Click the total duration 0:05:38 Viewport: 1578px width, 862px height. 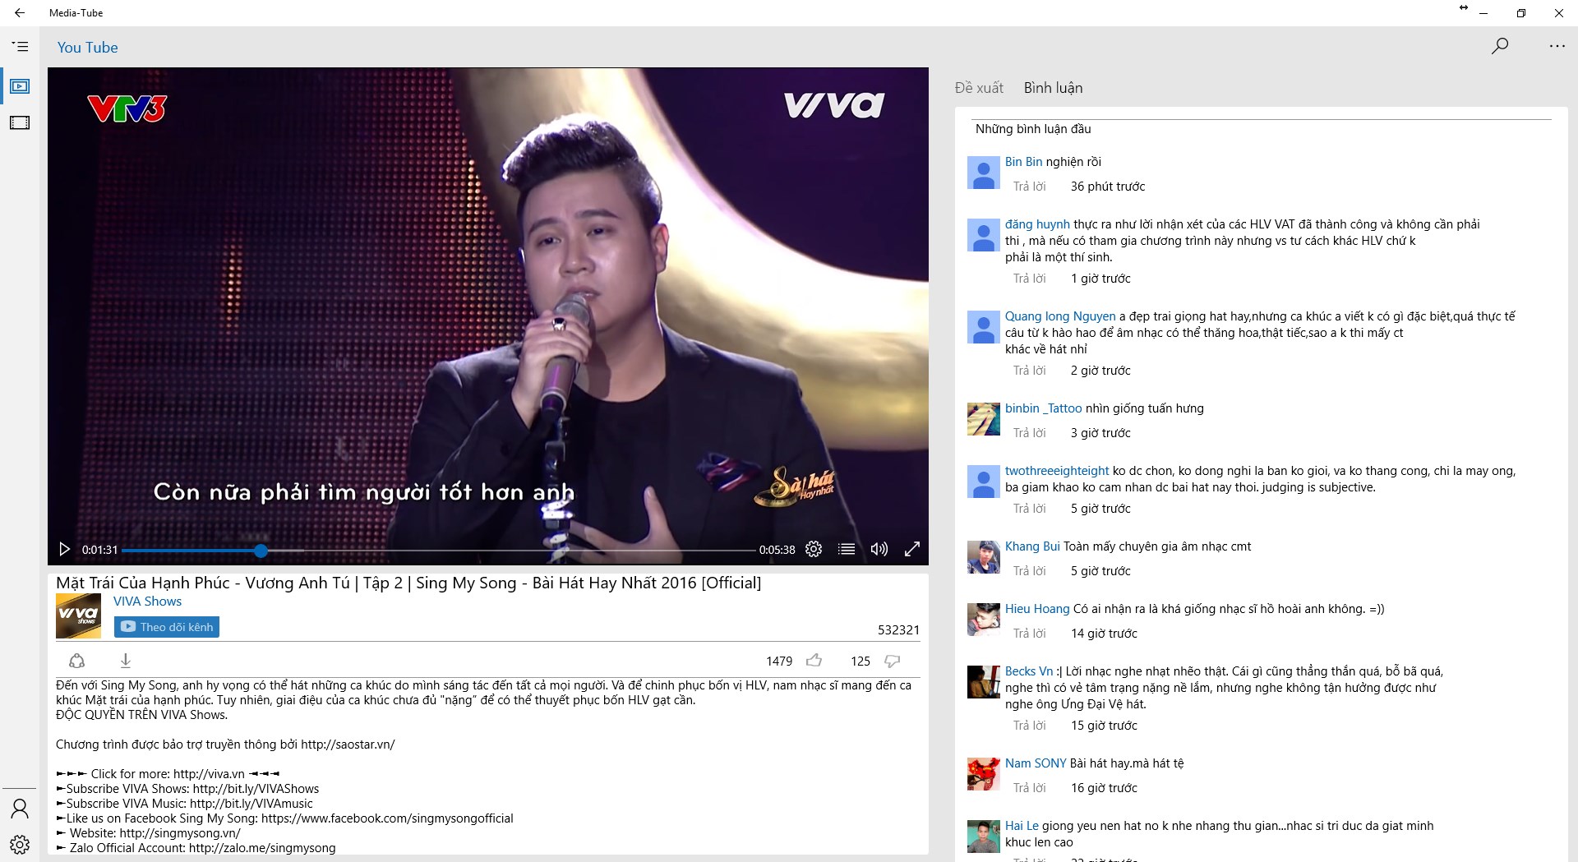(x=777, y=550)
